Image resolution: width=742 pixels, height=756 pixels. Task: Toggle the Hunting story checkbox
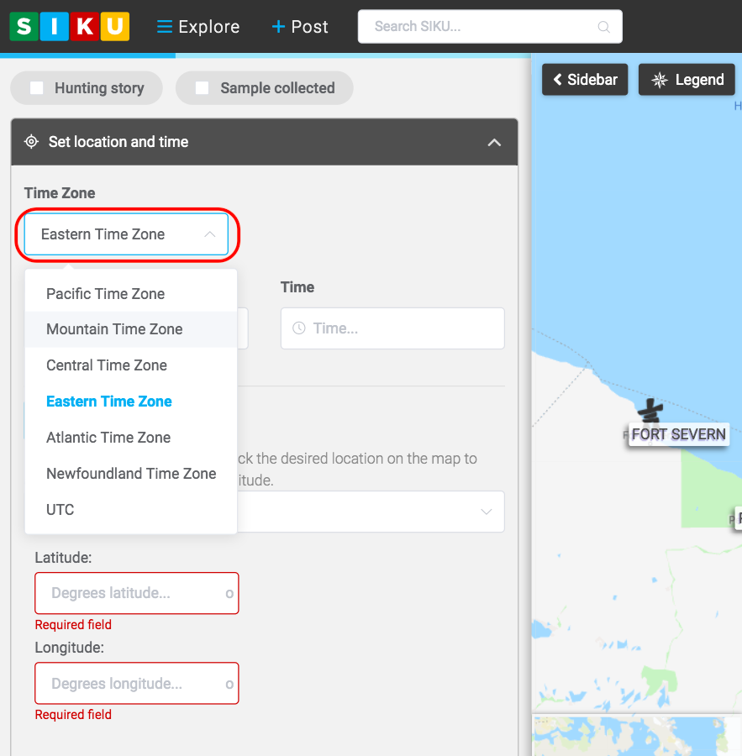37,88
